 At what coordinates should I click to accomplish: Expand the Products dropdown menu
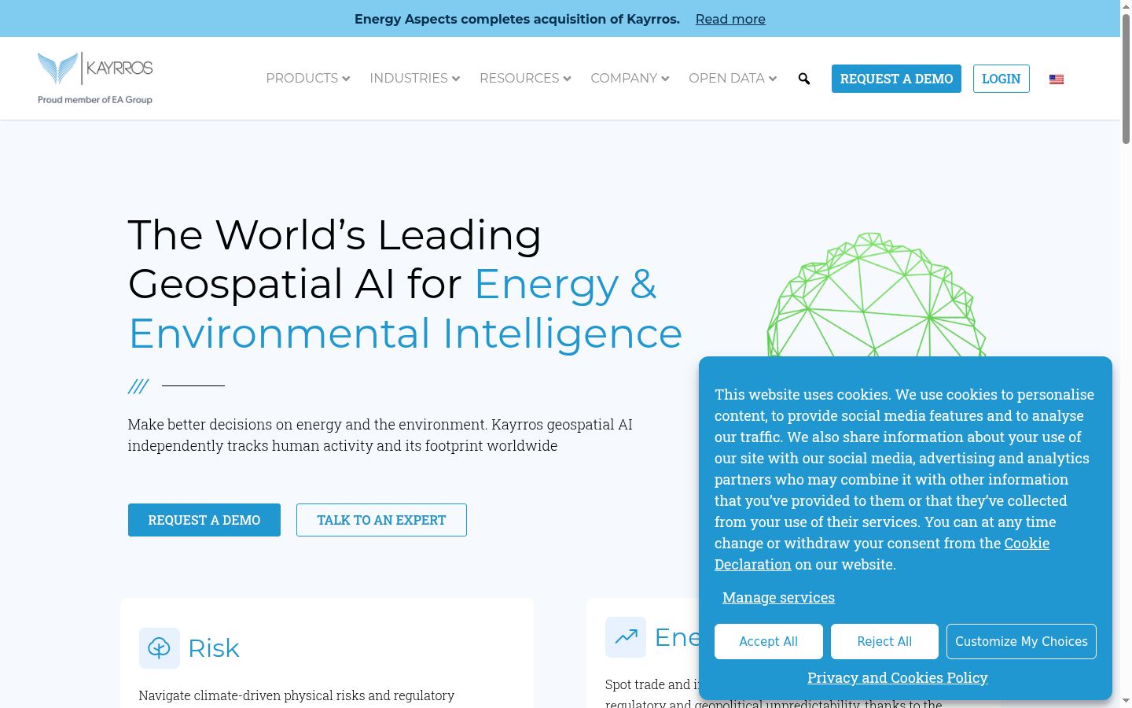click(x=308, y=79)
